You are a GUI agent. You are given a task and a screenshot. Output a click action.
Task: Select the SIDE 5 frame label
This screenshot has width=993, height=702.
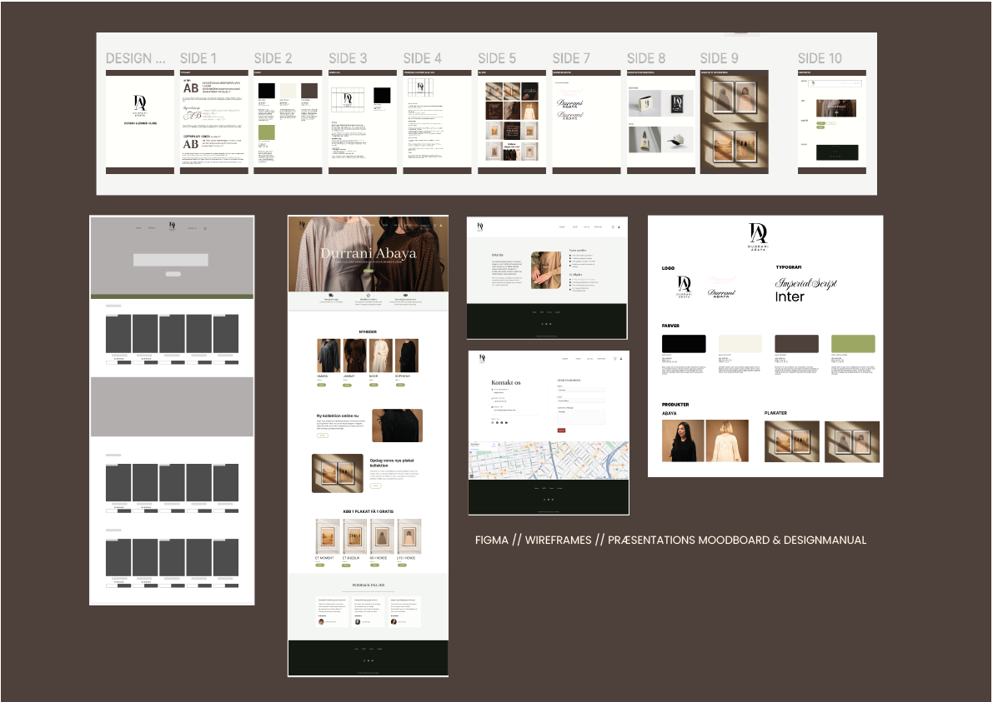497,58
